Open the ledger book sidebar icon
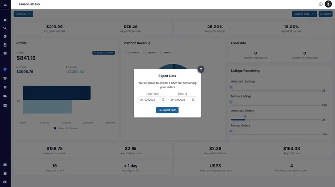335x187 pixels. [x=5, y=53]
